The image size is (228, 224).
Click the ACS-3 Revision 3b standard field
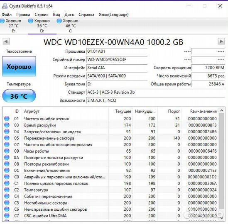click(156, 92)
